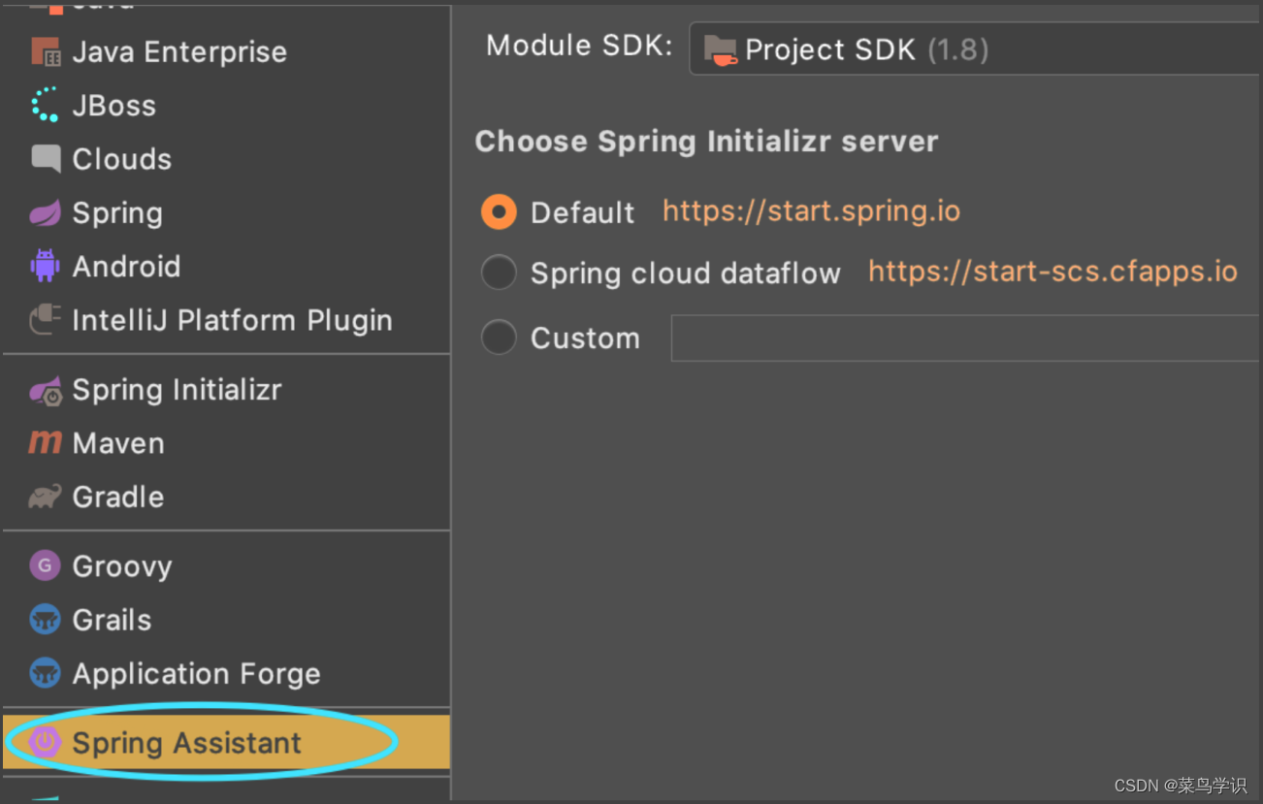1263x804 pixels.
Task: Click the Gradle elephant icon
Action: click(x=46, y=497)
